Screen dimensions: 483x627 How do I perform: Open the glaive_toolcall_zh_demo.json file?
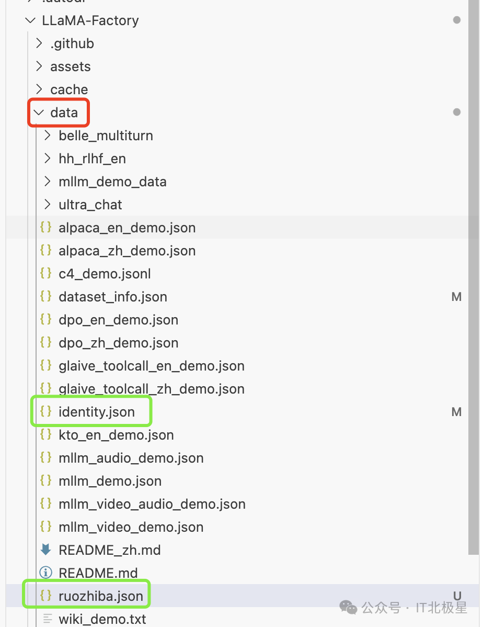[152, 389]
